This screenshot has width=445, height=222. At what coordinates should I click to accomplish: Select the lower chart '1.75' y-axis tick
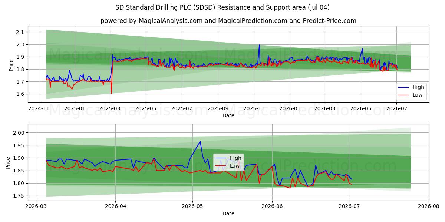coord(19,196)
